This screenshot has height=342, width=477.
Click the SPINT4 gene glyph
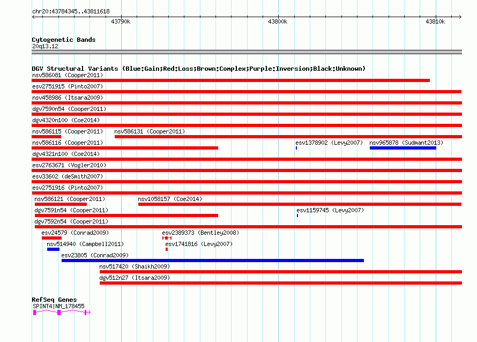pos(62,312)
